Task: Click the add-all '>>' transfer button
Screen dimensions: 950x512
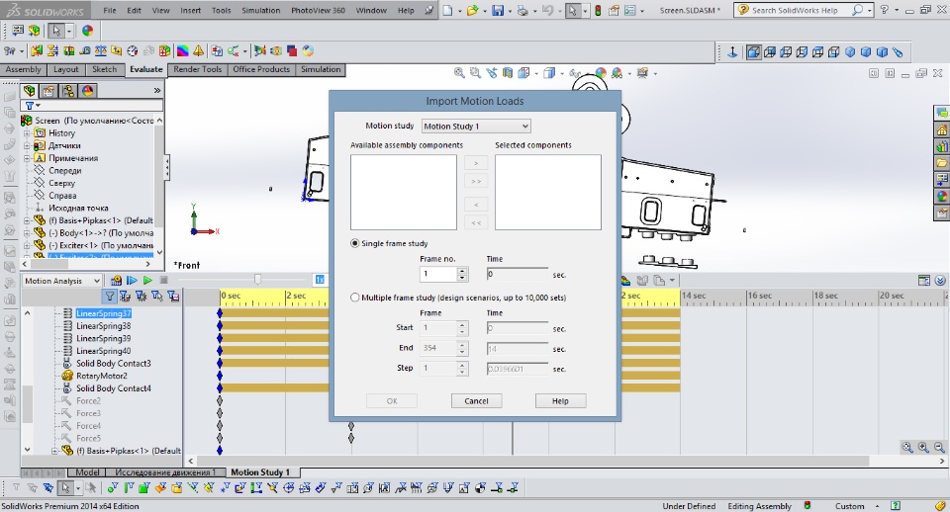Action: click(x=476, y=181)
